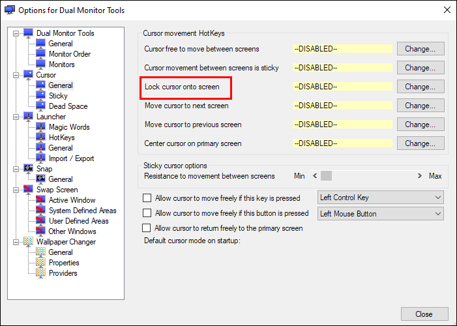Select the Active Window swap icon

point(40,200)
